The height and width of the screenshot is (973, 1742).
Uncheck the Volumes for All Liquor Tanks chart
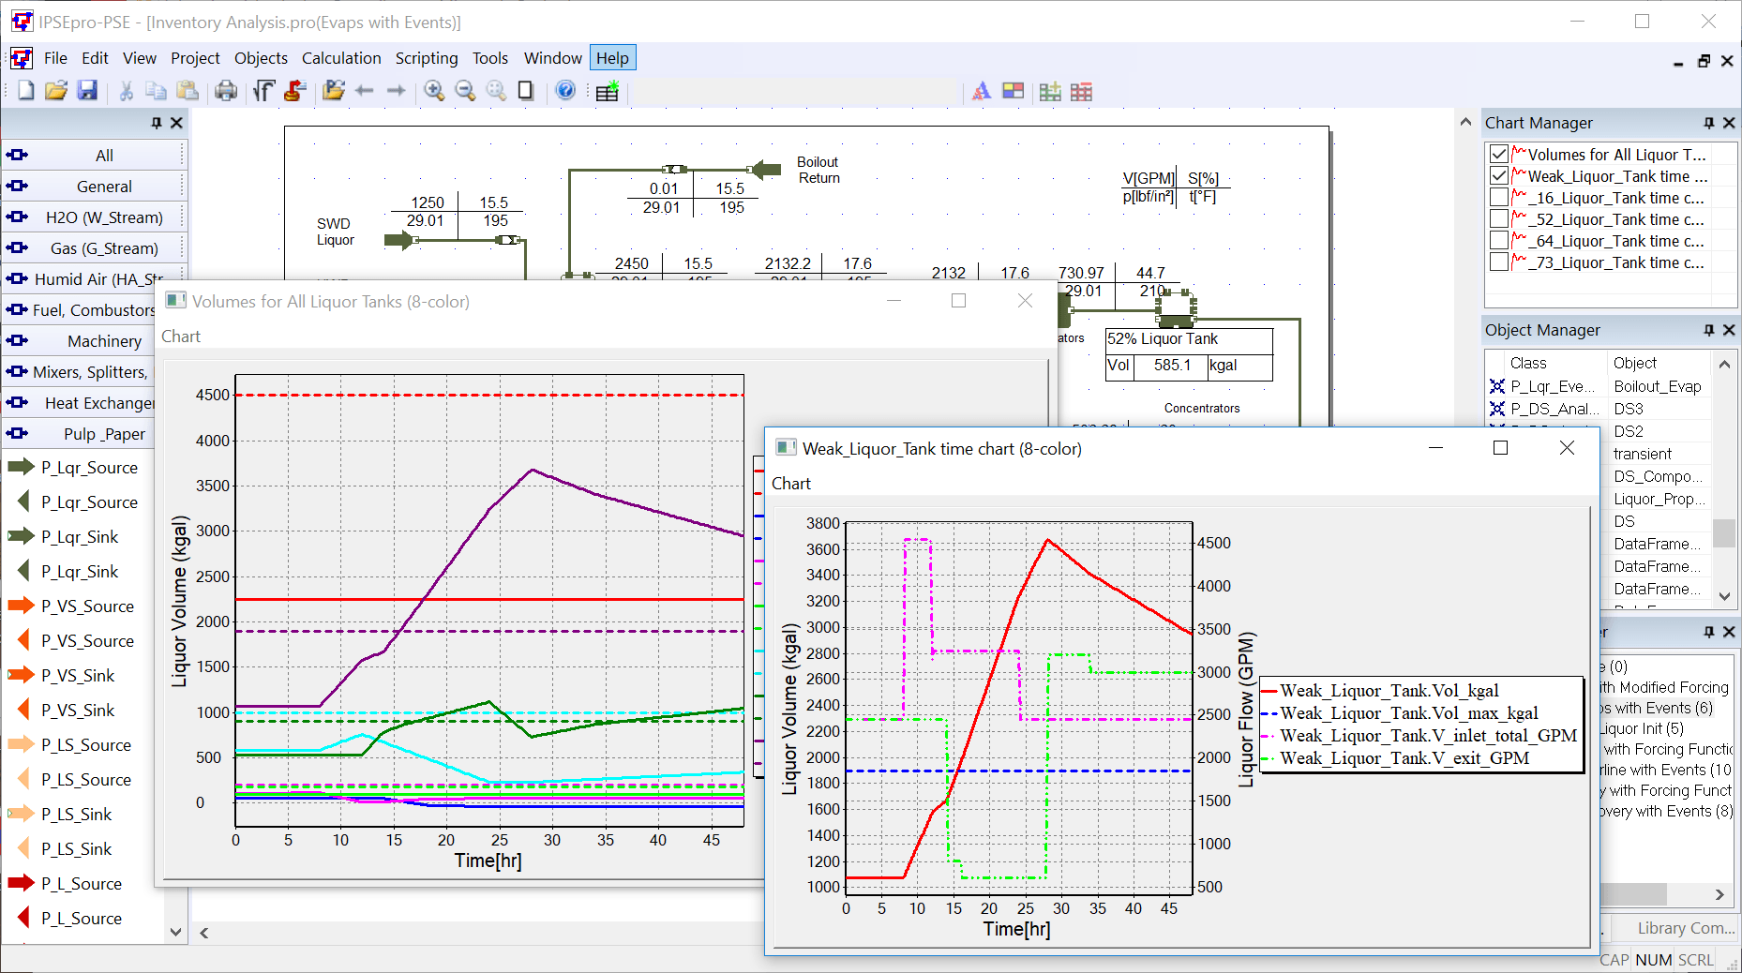coord(1499,155)
